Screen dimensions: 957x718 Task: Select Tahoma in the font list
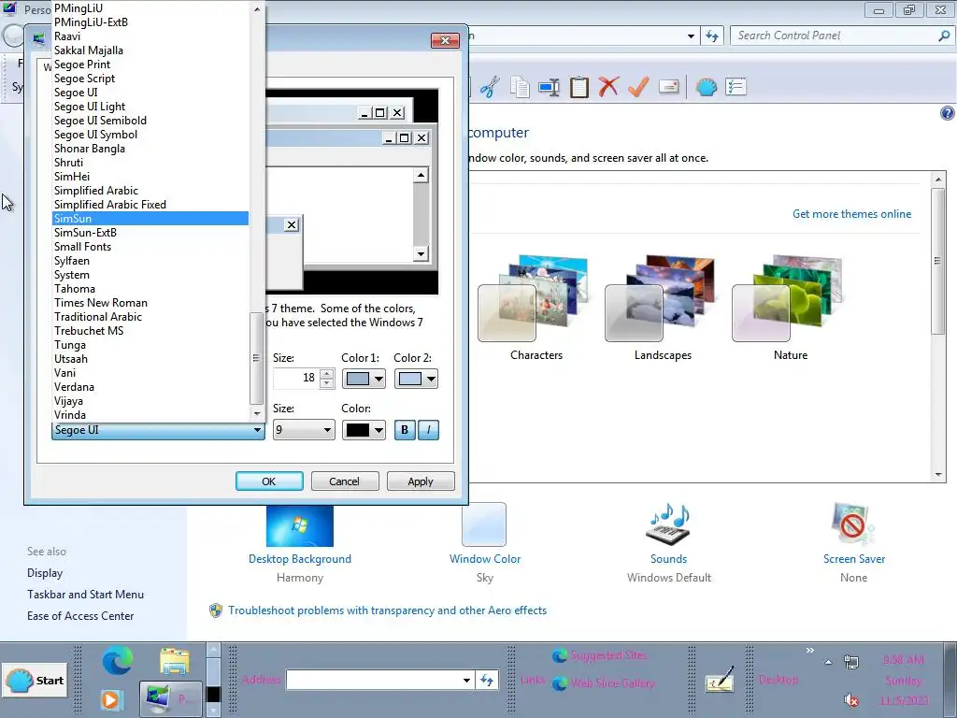150,289
